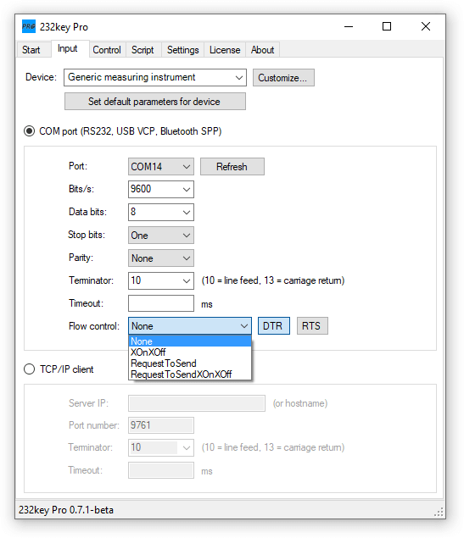Image resolution: width=464 pixels, height=538 pixels.
Task: Click Set default parameters for device
Action: [155, 101]
